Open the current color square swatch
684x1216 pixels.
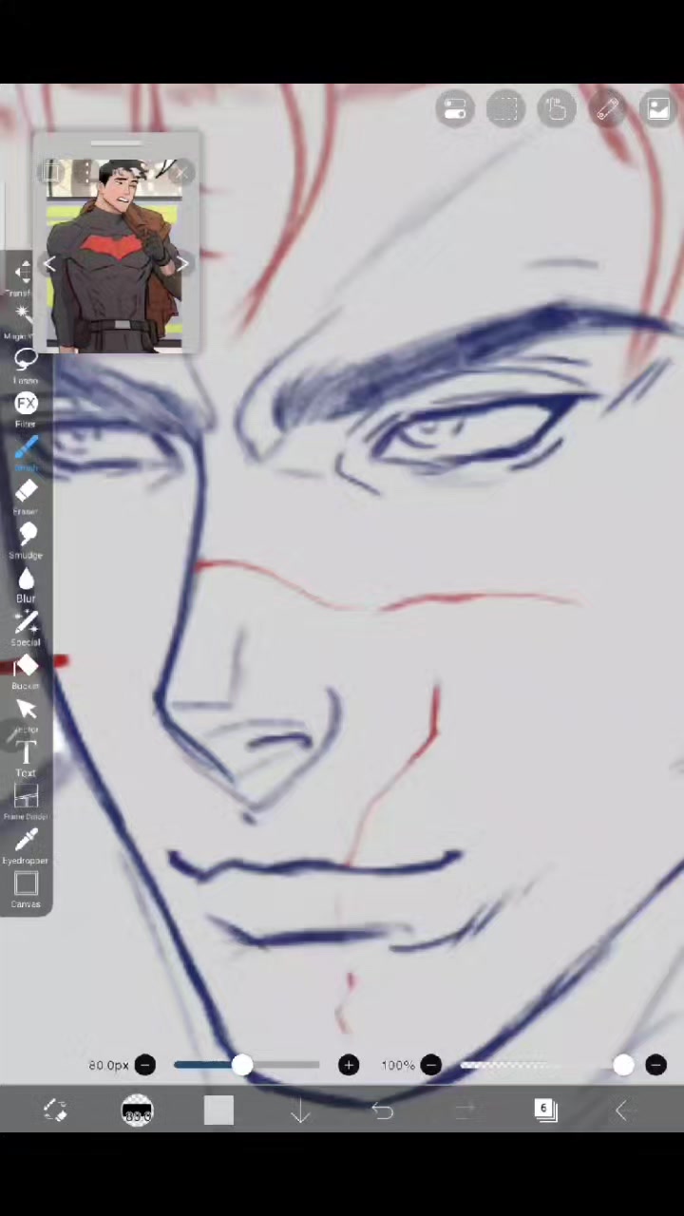218,1111
